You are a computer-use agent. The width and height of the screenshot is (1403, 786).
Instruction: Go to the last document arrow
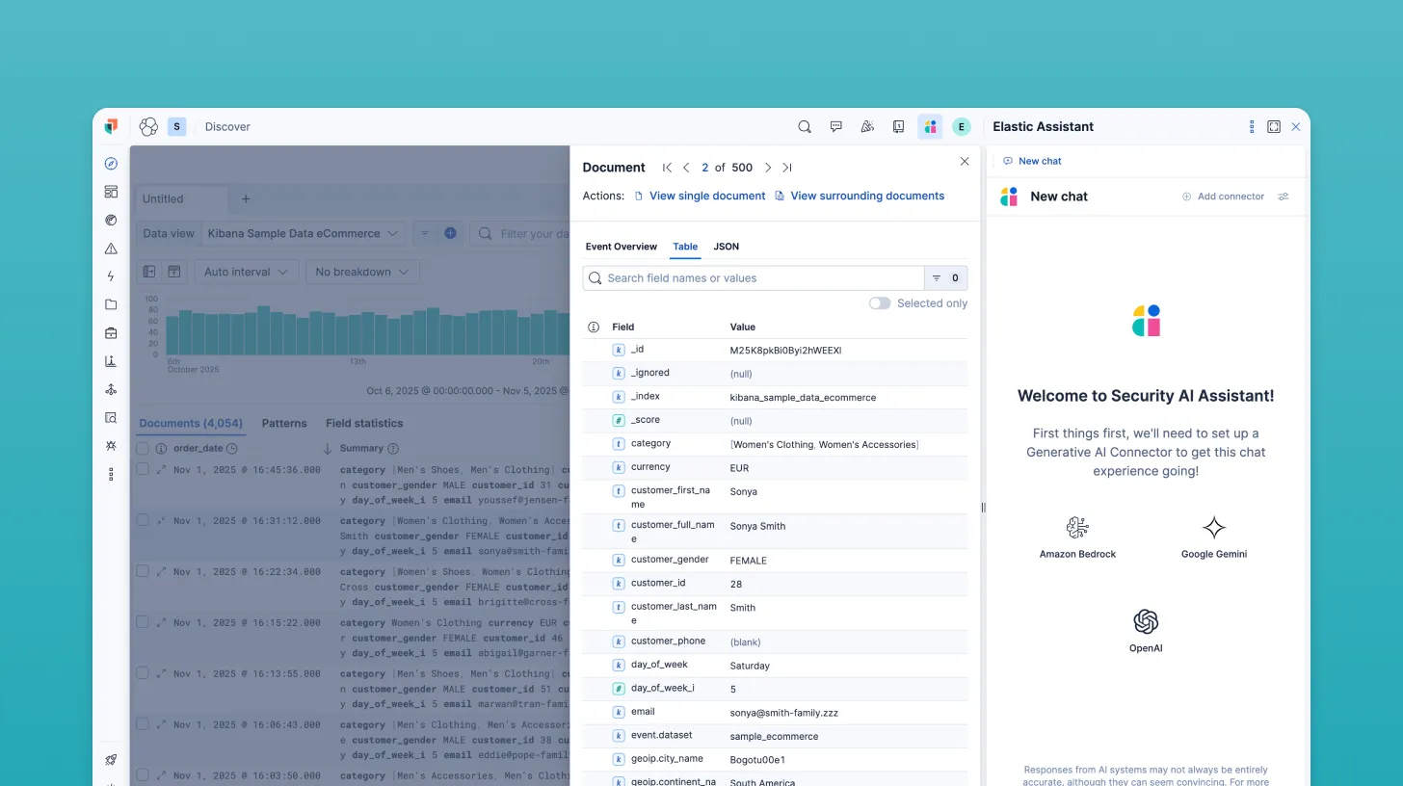[787, 168]
